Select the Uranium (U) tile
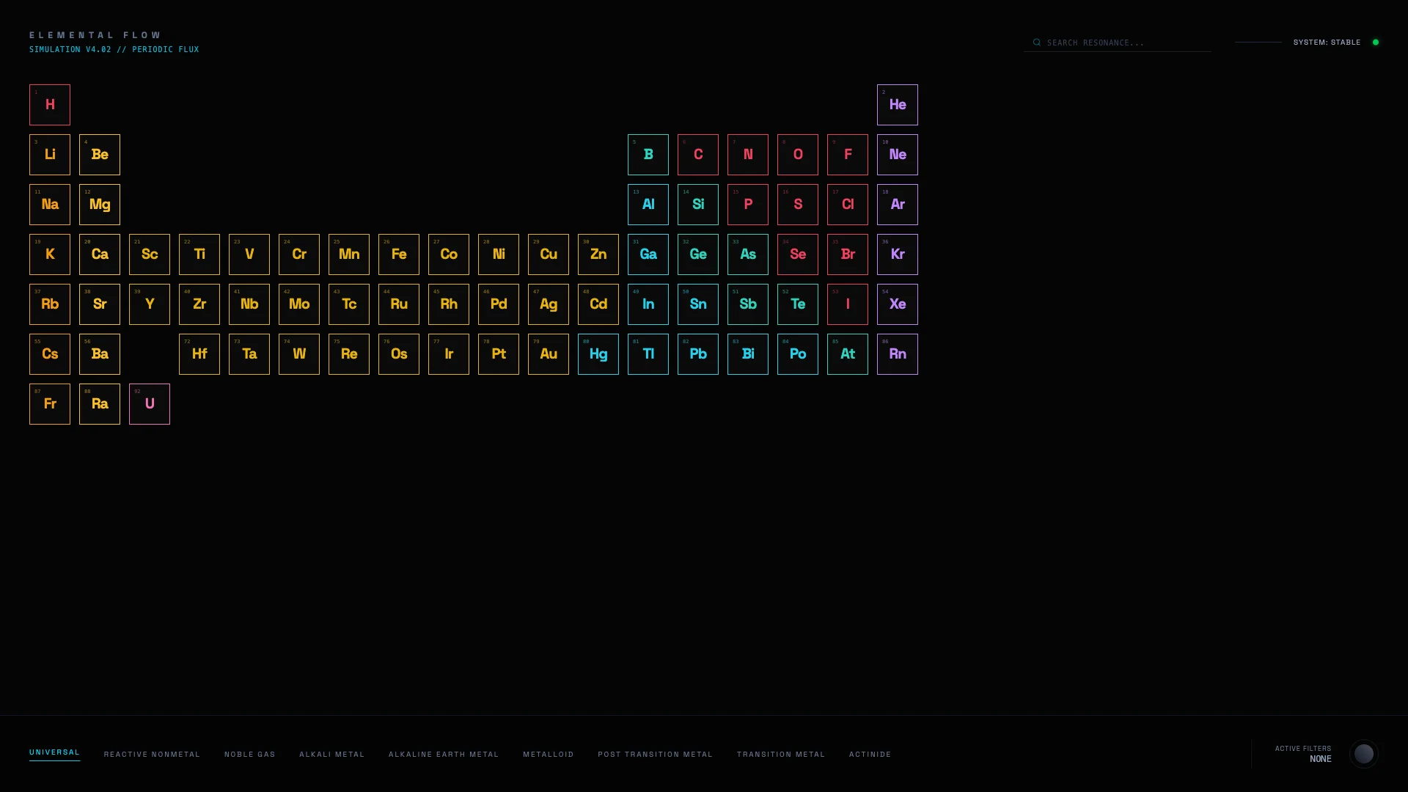This screenshot has width=1408, height=792. coord(150,404)
